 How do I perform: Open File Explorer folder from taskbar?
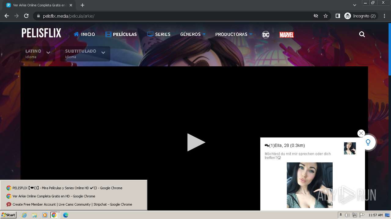click(x=35, y=215)
